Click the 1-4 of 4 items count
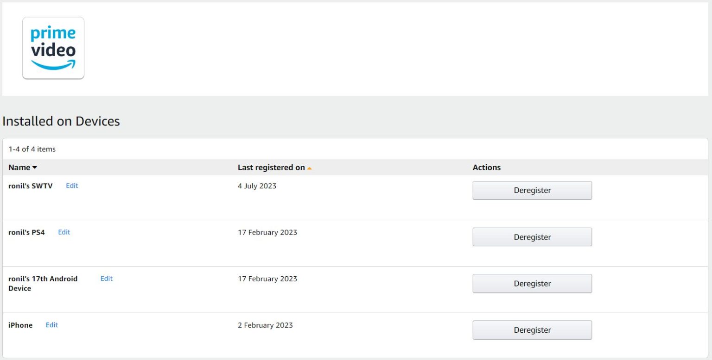Screen dimensions: 712x360 32,149
